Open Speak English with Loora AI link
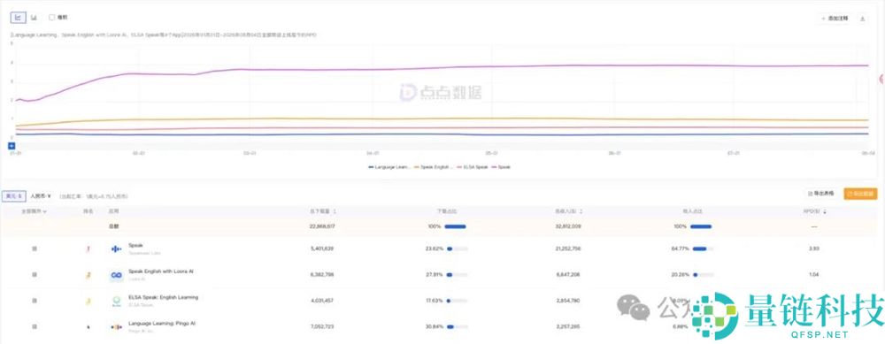The height and width of the screenshot is (344, 885). [161, 271]
